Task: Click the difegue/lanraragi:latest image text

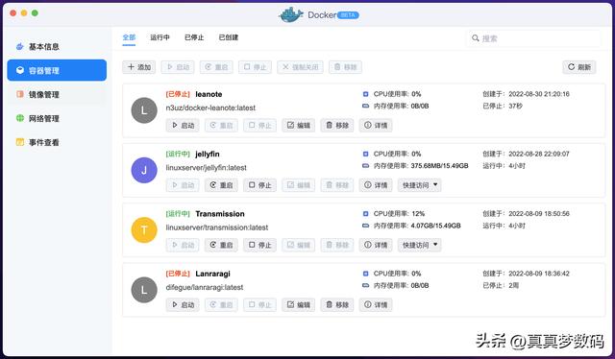Action: pyautogui.click(x=205, y=287)
